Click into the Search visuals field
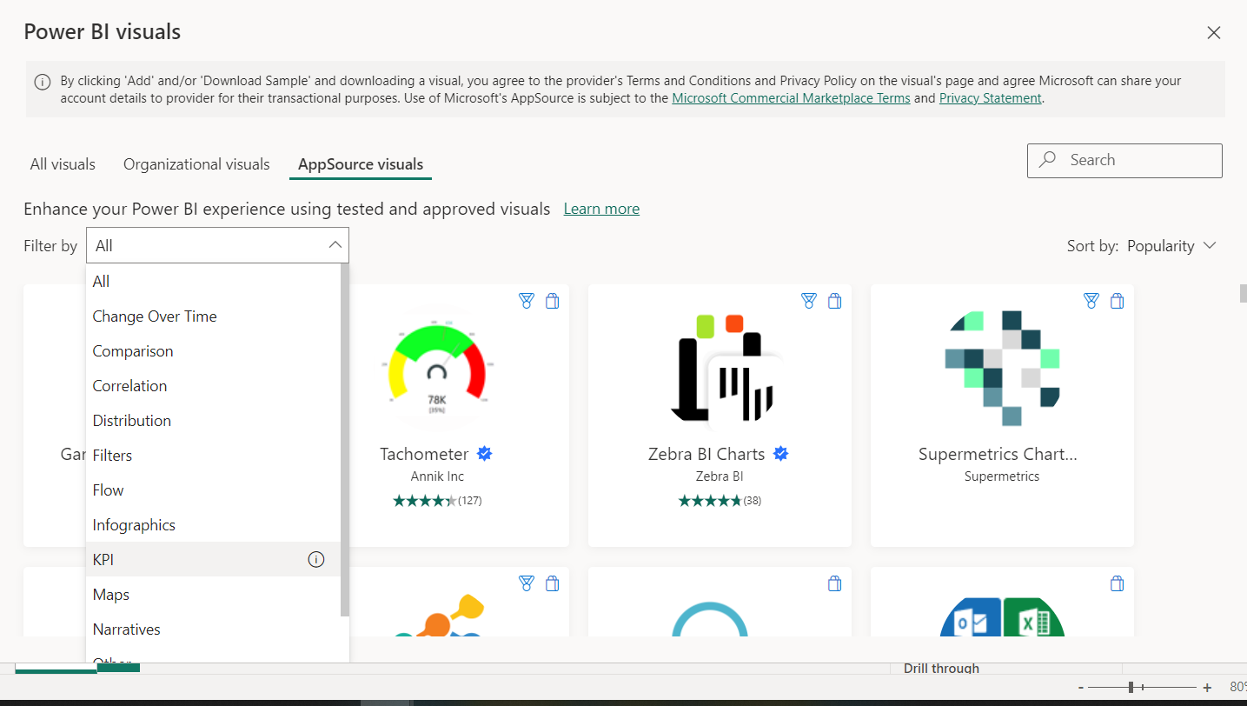The width and height of the screenshot is (1247, 706). point(1124,161)
